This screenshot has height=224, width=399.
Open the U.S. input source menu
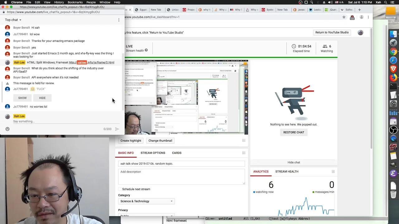coord(340,2)
